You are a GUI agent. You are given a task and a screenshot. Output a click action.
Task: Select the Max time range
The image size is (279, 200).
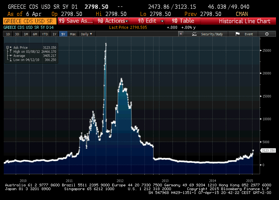coord(73,34)
